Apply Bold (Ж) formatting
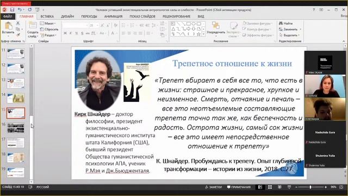348x196 pixels. click(65, 33)
